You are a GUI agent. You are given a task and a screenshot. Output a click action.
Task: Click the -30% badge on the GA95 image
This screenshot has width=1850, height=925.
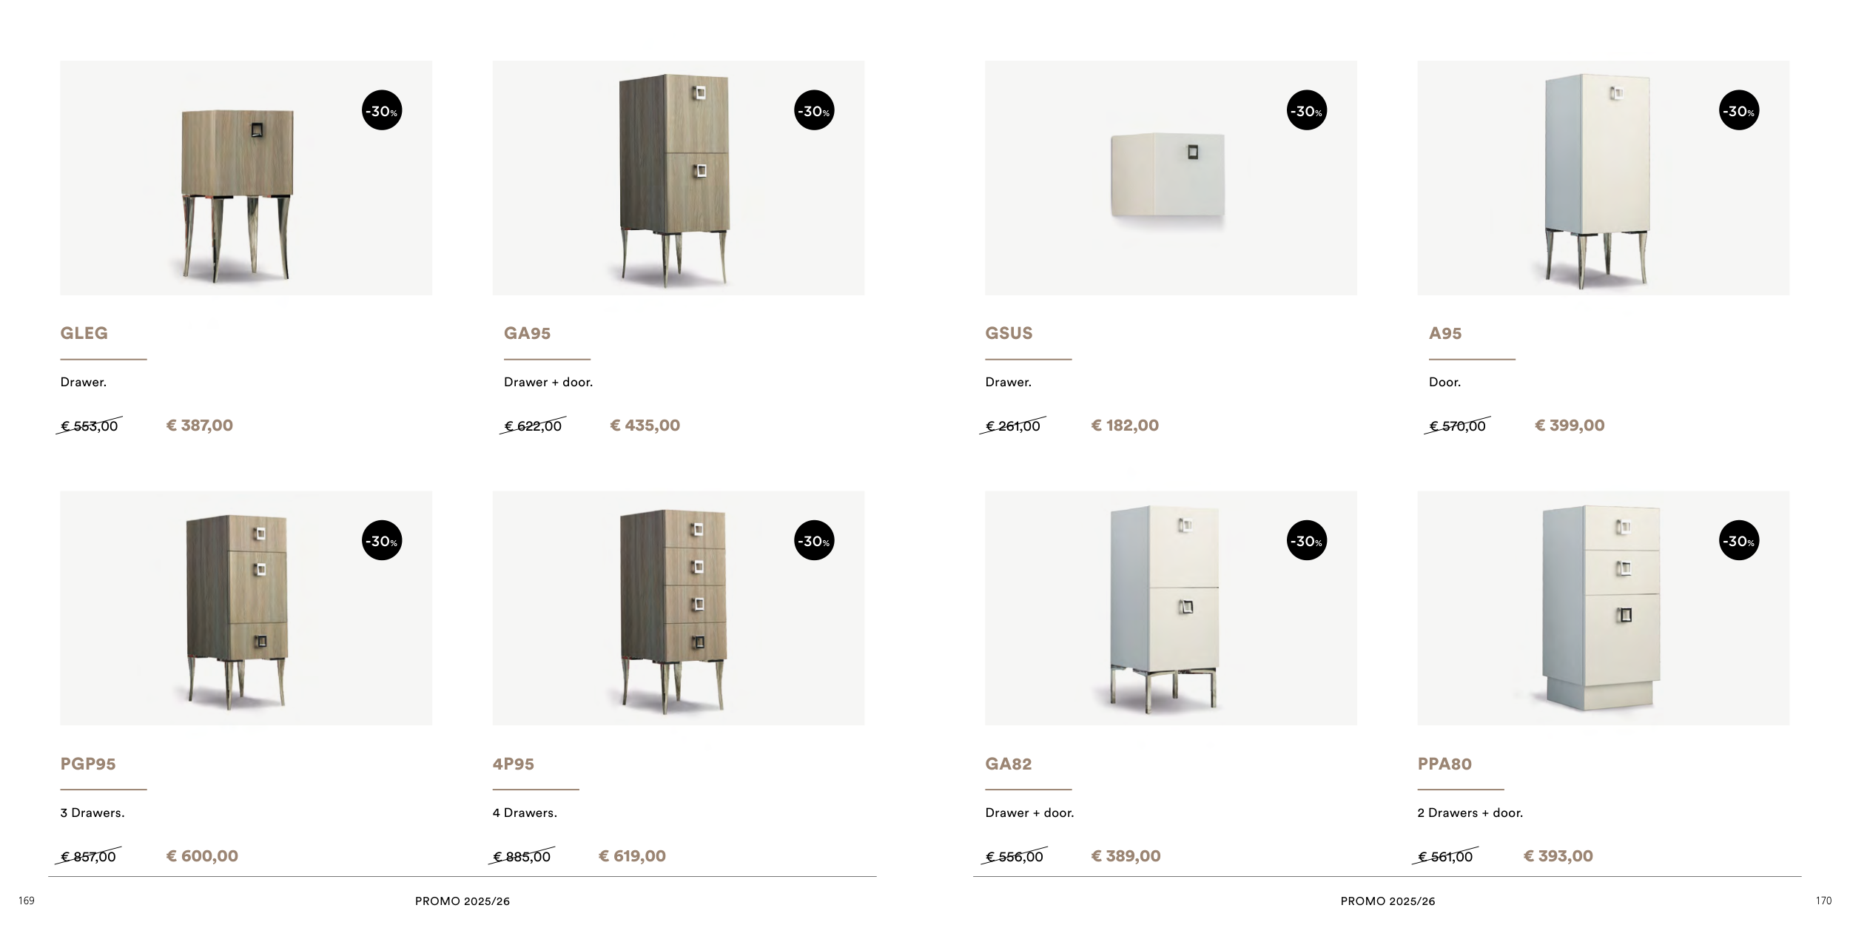[814, 111]
